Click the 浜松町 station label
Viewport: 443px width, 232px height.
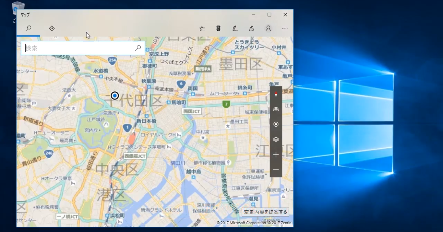pos(117,216)
